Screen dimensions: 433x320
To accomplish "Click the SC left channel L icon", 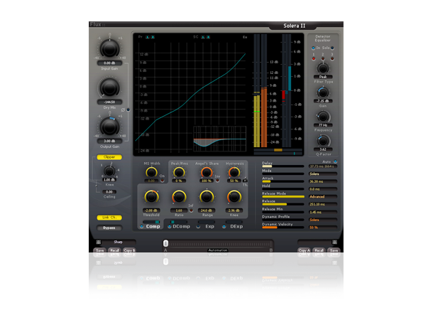I will pyautogui.click(x=203, y=37).
